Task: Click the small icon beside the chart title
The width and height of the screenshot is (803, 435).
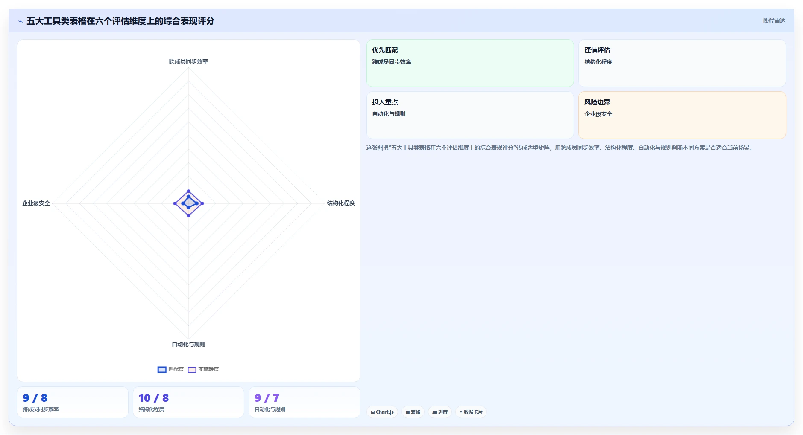Action: pyautogui.click(x=20, y=21)
